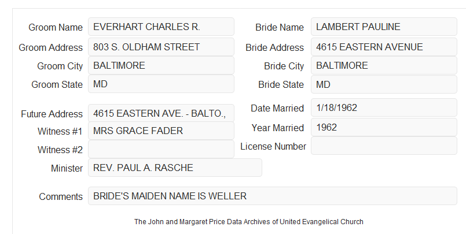Click the Bride Name field
This screenshot has height=234, width=466.
(x=384, y=27)
